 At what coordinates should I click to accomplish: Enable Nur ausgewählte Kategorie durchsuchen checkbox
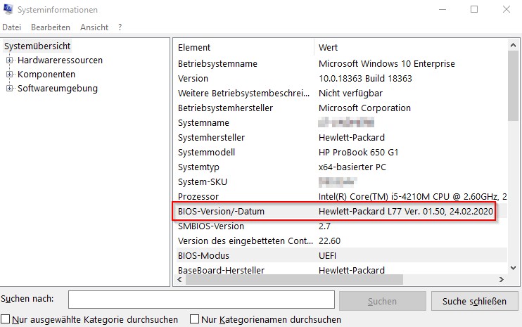coord(6,319)
